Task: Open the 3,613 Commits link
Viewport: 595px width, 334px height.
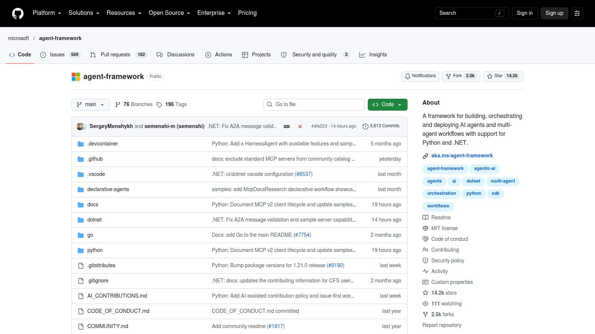Action: (x=381, y=126)
